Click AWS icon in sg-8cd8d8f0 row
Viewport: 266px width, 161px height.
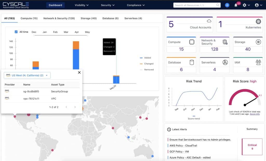7,91
